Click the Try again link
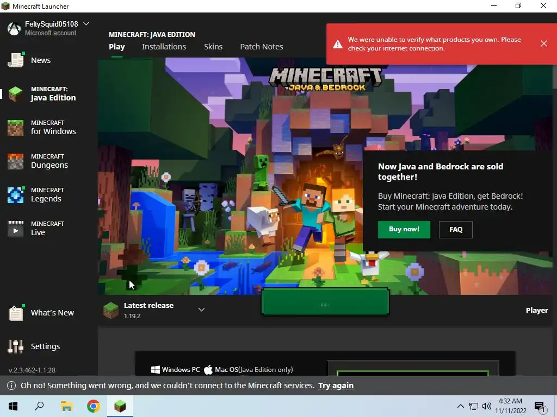The width and height of the screenshot is (557, 417). point(336,386)
